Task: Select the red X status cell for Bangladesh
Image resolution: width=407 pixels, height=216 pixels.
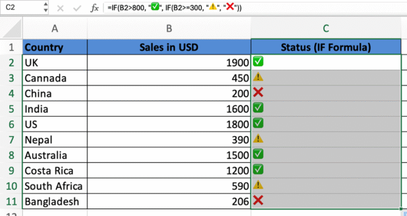Action: tap(326, 201)
